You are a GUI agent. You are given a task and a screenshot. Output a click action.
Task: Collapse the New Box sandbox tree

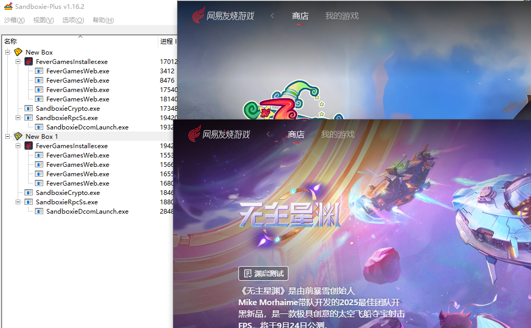[x=7, y=52]
